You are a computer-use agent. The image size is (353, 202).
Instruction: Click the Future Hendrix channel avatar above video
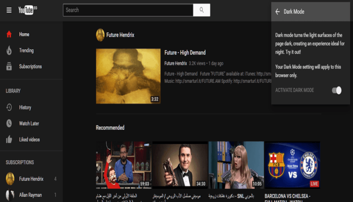pyautogui.click(x=100, y=35)
